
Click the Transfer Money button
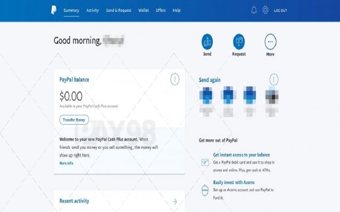pos(74,120)
